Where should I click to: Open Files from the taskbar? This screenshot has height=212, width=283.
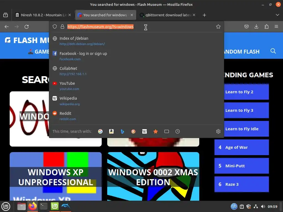click(x=21, y=206)
